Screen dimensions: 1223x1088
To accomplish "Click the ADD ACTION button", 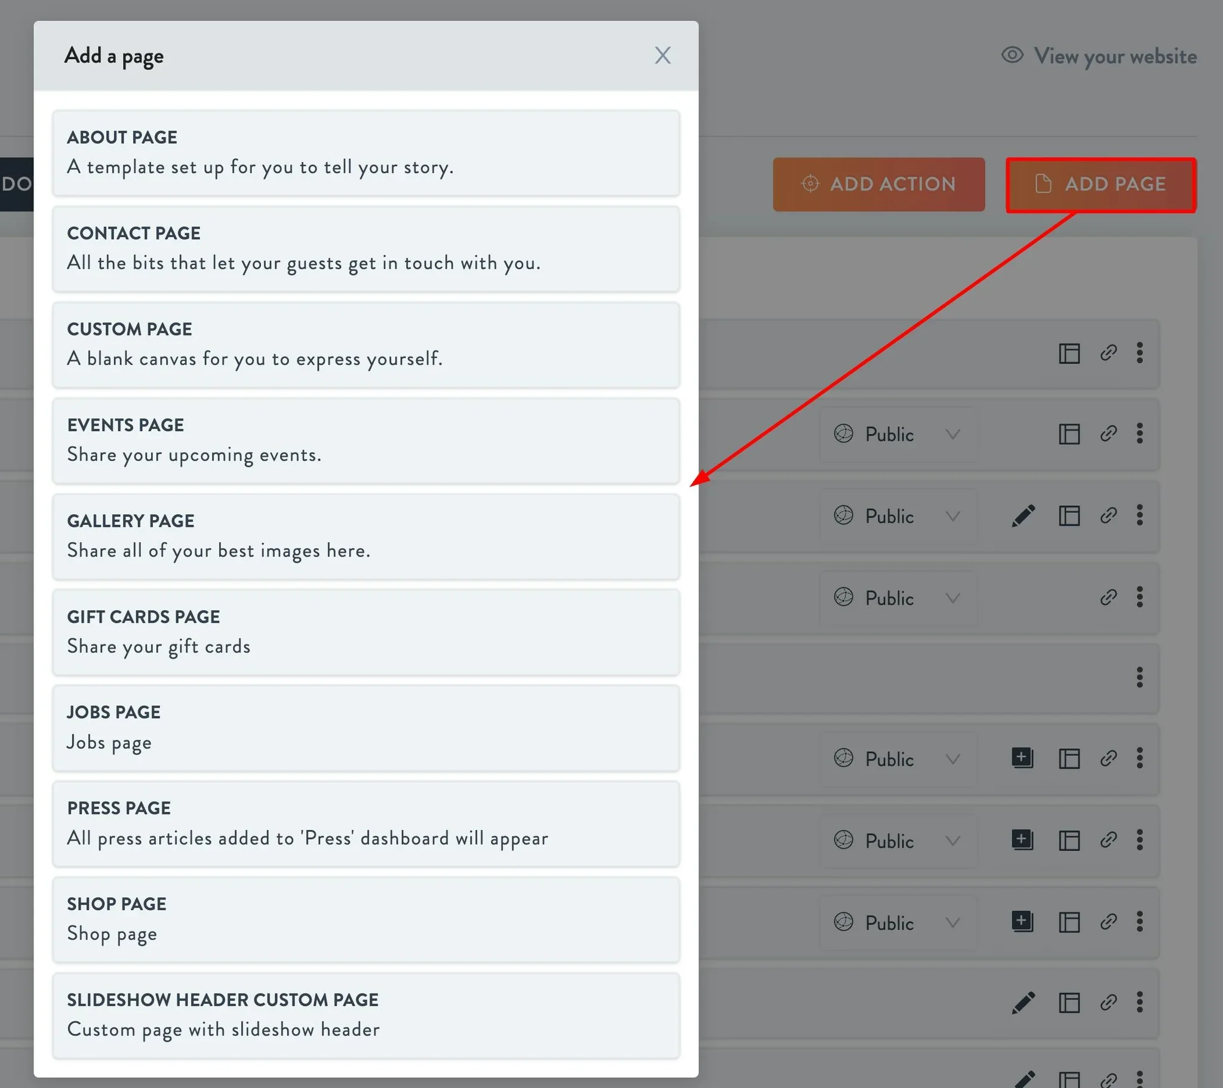I will pyautogui.click(x=878, y=184).
